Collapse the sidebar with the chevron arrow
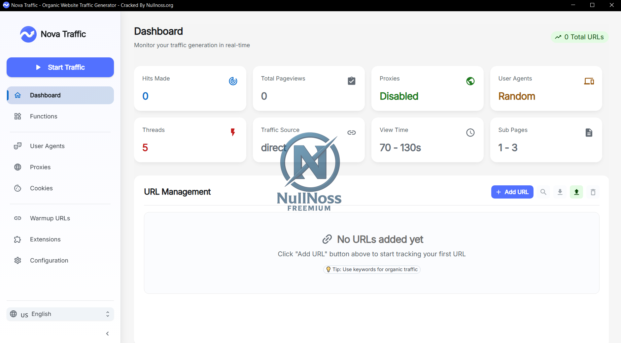This screenshot has height=343, width=621. (x=107, y=334)
